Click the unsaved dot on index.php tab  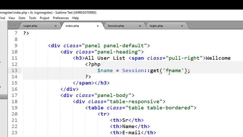(x=98, y=26)
